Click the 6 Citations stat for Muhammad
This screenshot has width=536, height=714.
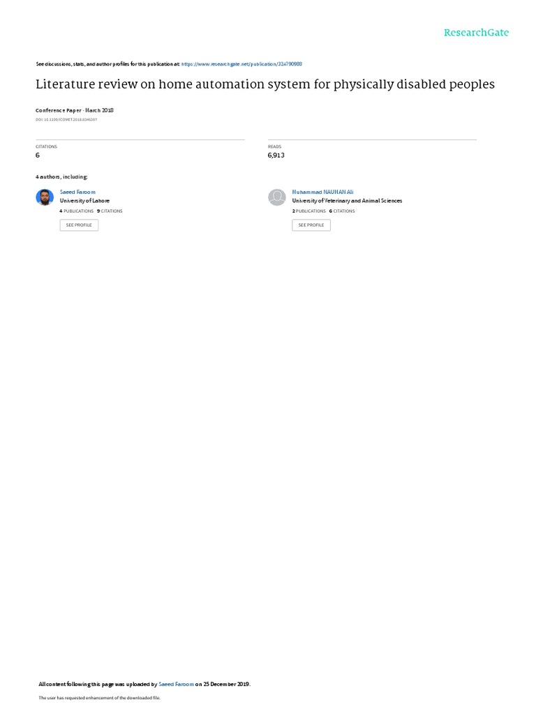click(342, 211)
